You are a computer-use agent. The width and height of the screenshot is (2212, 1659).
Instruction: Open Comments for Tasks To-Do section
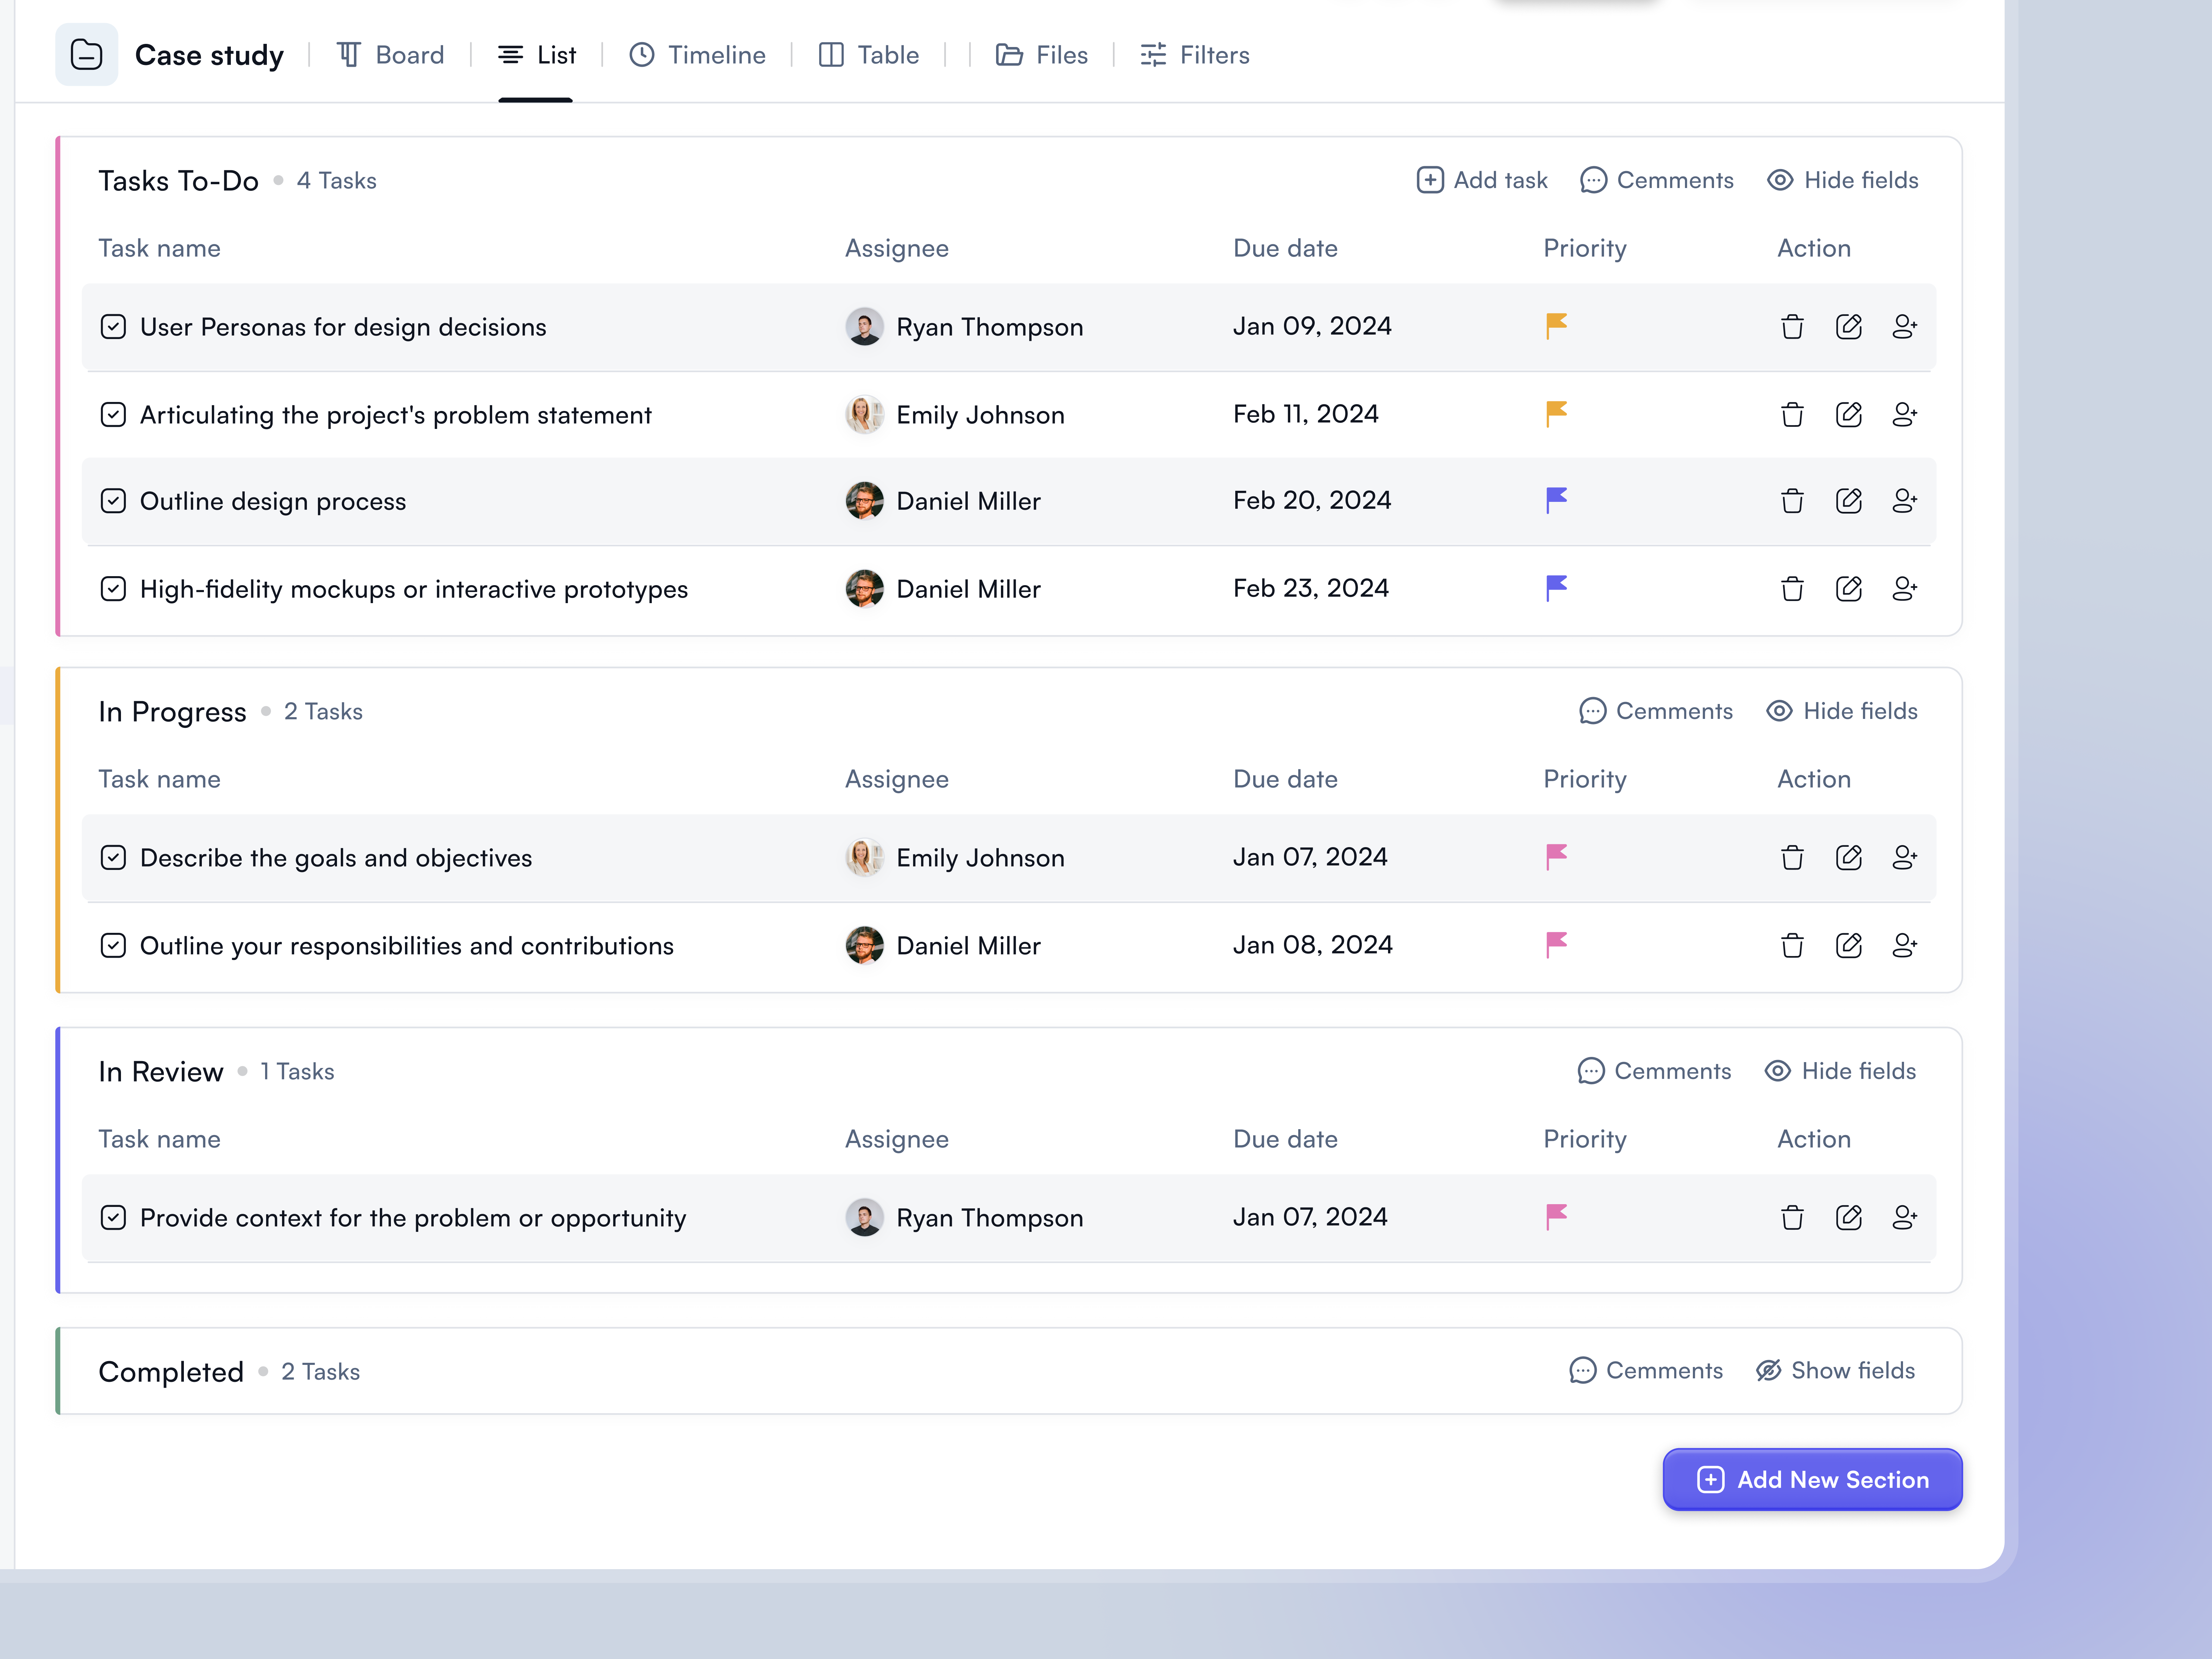[1656, 180]
